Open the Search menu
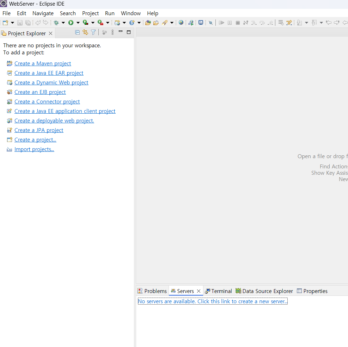This screenshot has width=348, height=347. (68, 13)
